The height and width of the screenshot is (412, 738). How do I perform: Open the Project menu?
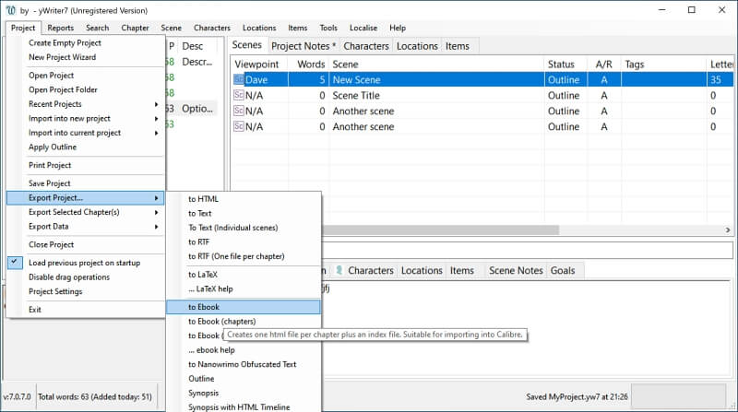coord(23,28)
